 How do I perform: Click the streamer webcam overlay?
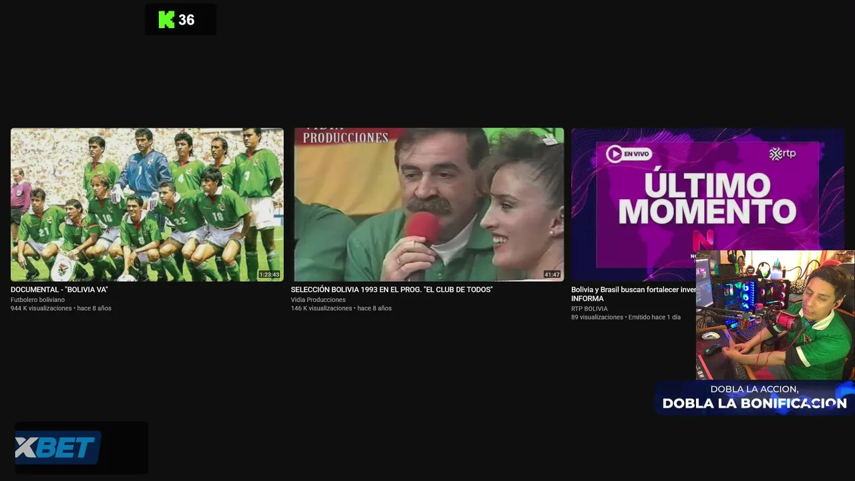point(775,315)
